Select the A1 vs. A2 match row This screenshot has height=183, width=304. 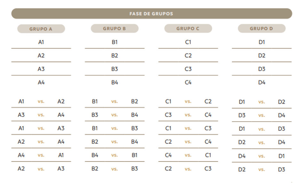41,101
